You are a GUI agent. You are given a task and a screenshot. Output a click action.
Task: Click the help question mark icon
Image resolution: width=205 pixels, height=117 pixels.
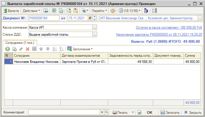click(113, 11)
